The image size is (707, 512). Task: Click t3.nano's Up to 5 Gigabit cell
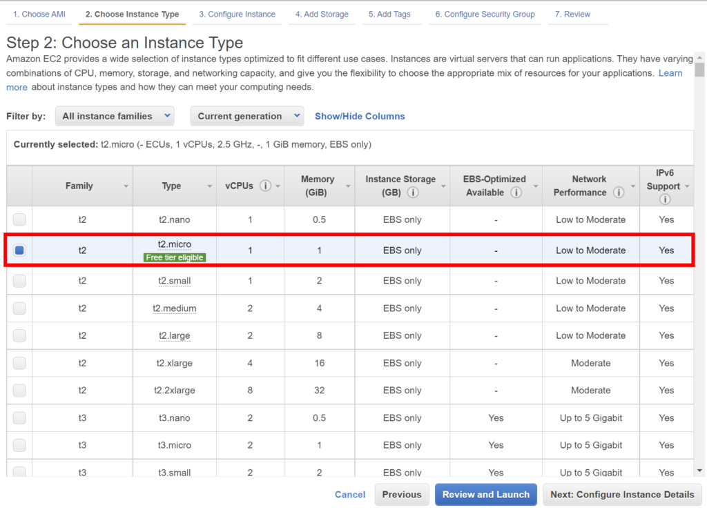(591, 417)
